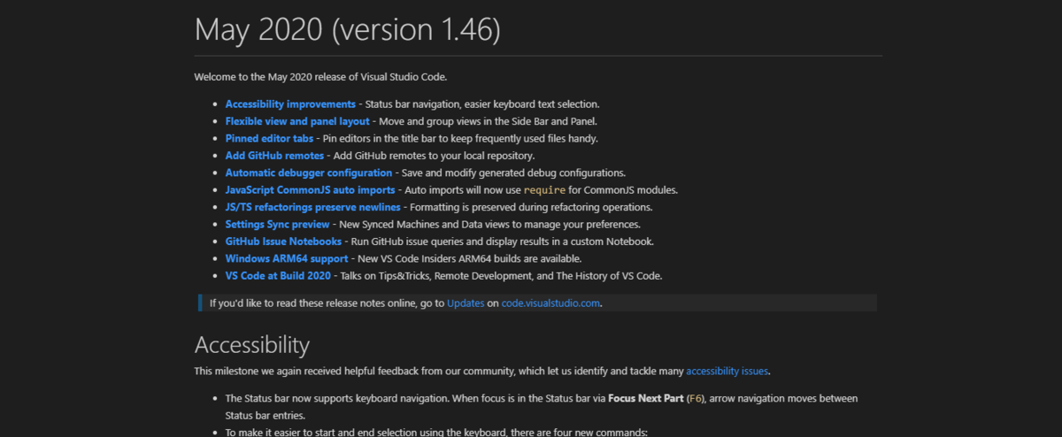
Task: Follow the Pinned editor tabs link
Action: 269,139
